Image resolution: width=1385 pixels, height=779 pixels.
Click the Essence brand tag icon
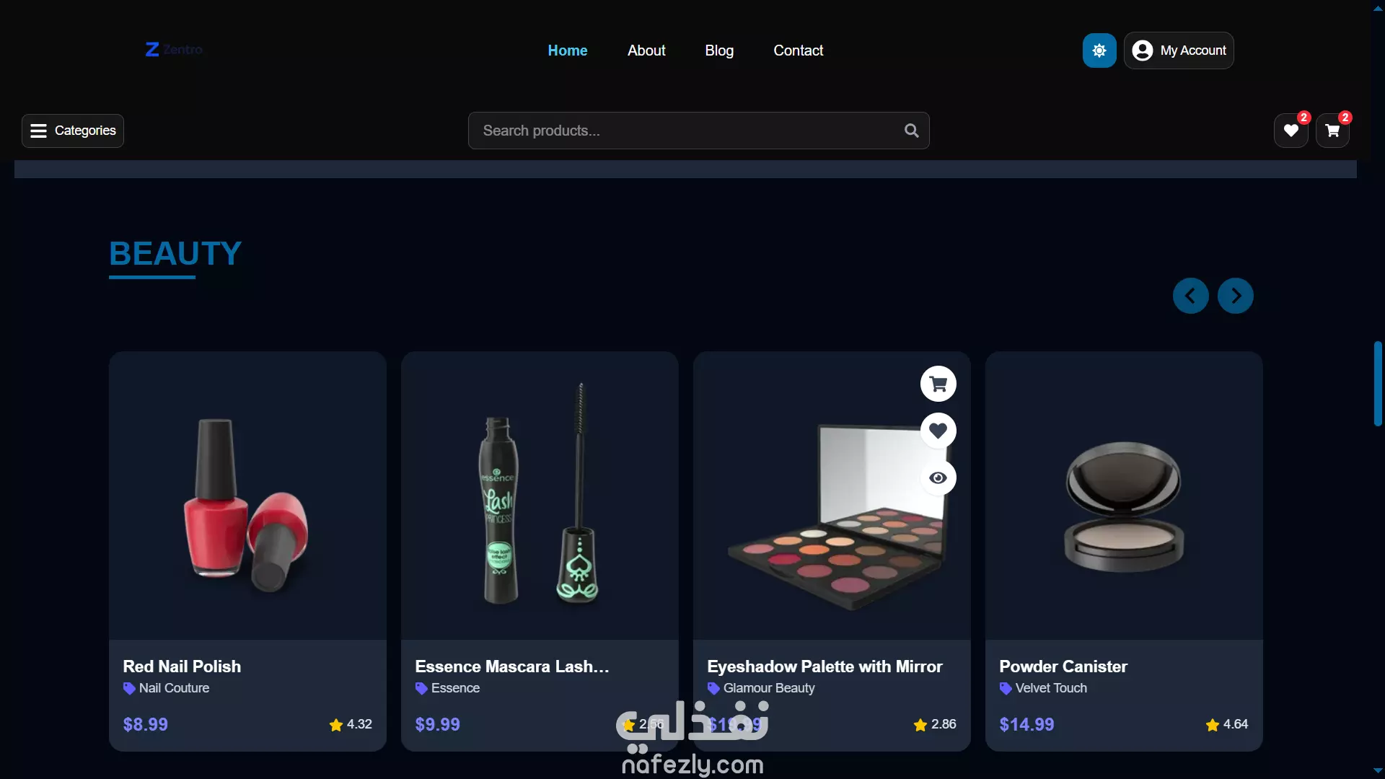coord(421,688)
